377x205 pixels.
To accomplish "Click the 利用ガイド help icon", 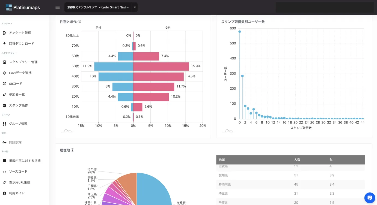I will point(4,193).
